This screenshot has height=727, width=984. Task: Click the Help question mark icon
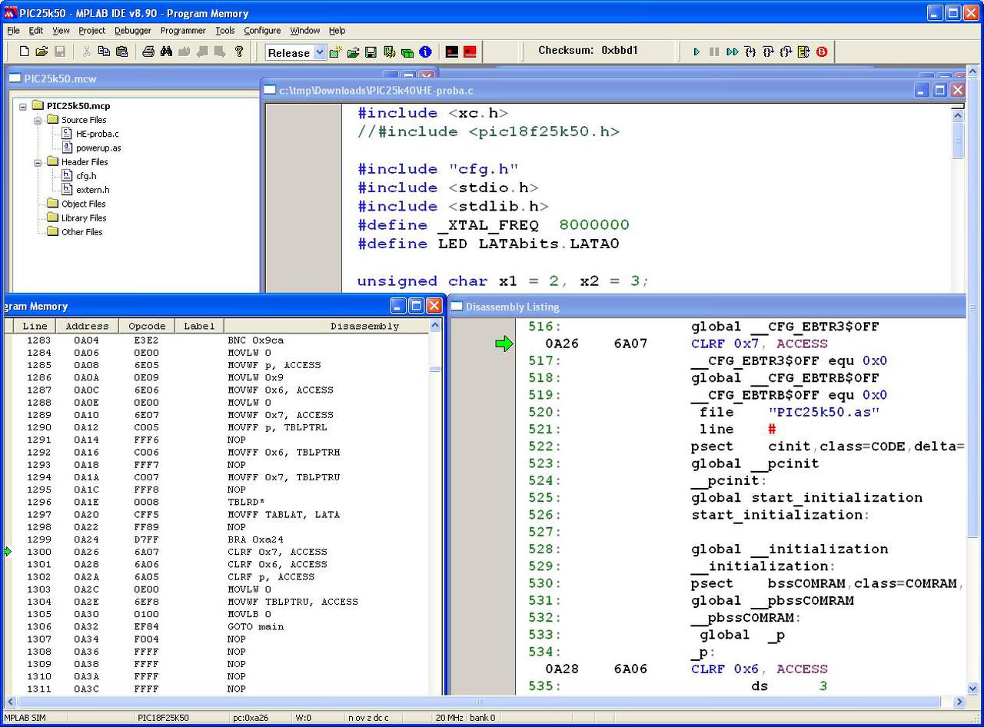[x=239, y=51]
